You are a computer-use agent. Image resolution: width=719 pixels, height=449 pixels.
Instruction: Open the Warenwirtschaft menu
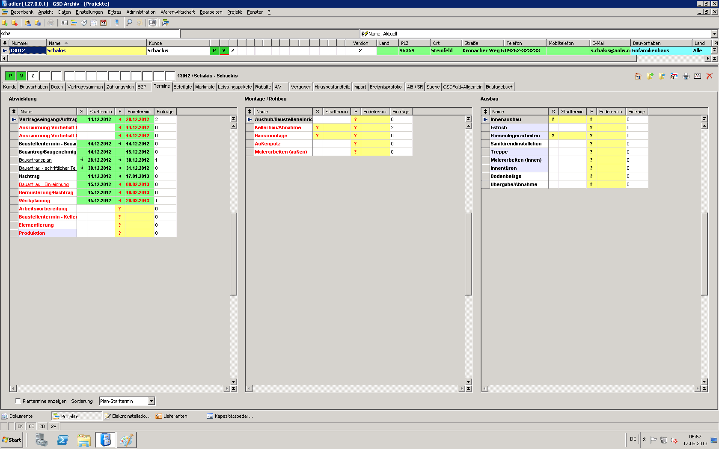(x=178, y=12)
